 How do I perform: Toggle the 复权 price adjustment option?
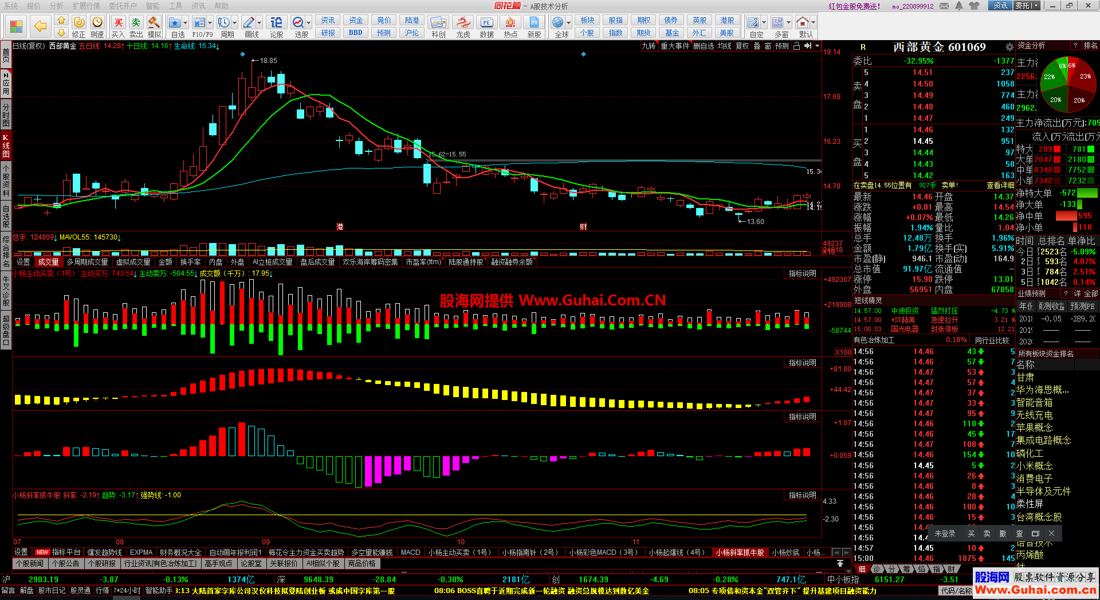[742, 46]
